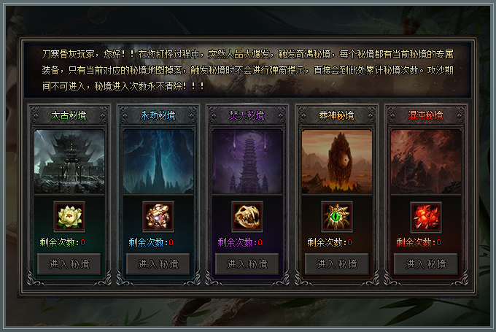The image size is (496, 332).
Task: Click the 太古秘境 title header
Action: (x=69, y=115)
